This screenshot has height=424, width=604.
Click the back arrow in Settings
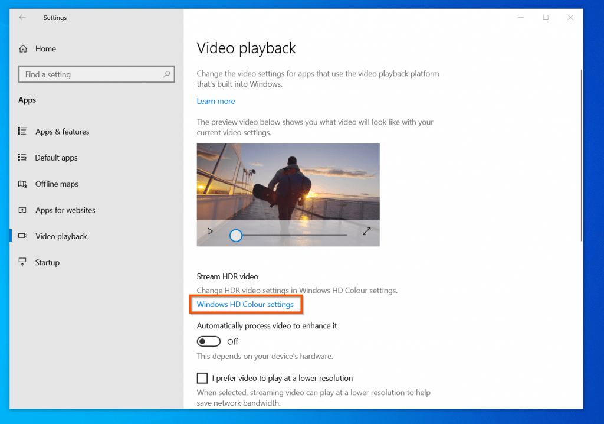22,17
